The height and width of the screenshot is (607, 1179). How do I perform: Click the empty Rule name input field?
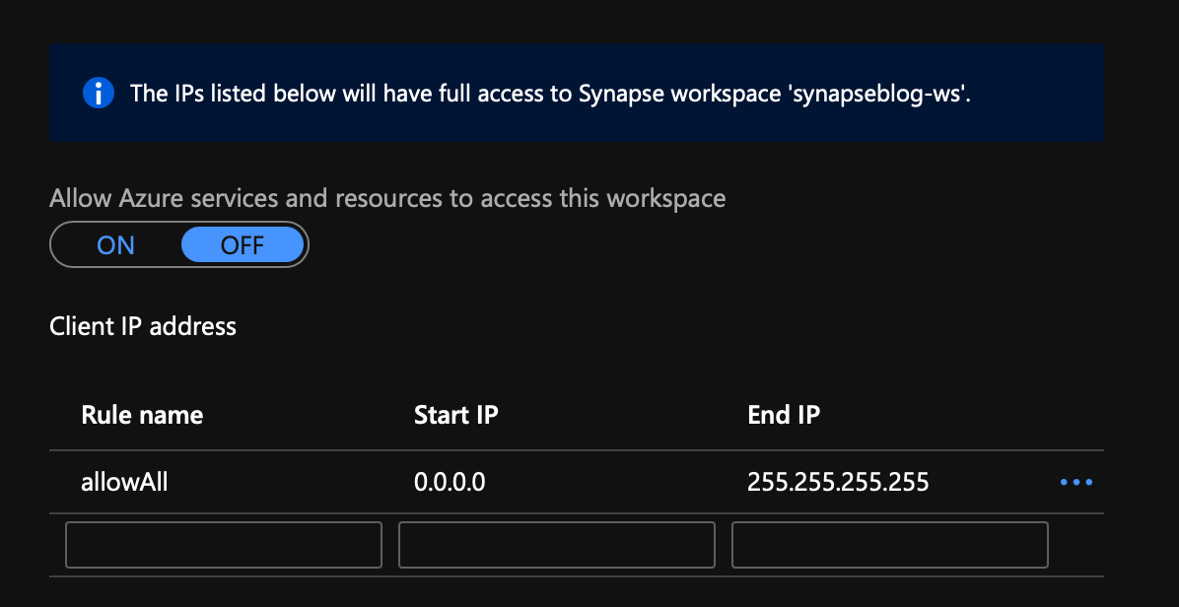pyautogui.click(x=224, y=545)
